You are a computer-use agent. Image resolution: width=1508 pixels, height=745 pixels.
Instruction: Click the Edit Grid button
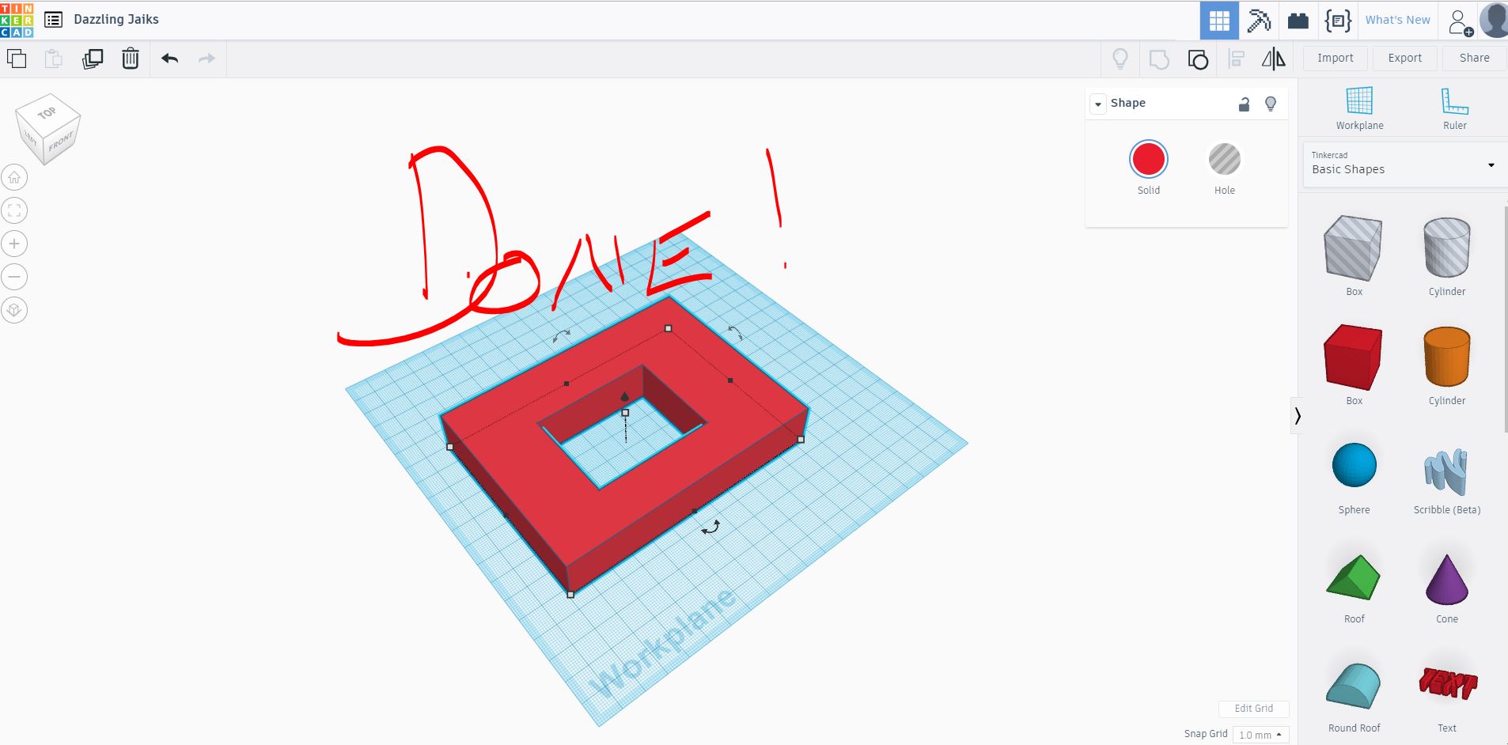point(1253,709)
